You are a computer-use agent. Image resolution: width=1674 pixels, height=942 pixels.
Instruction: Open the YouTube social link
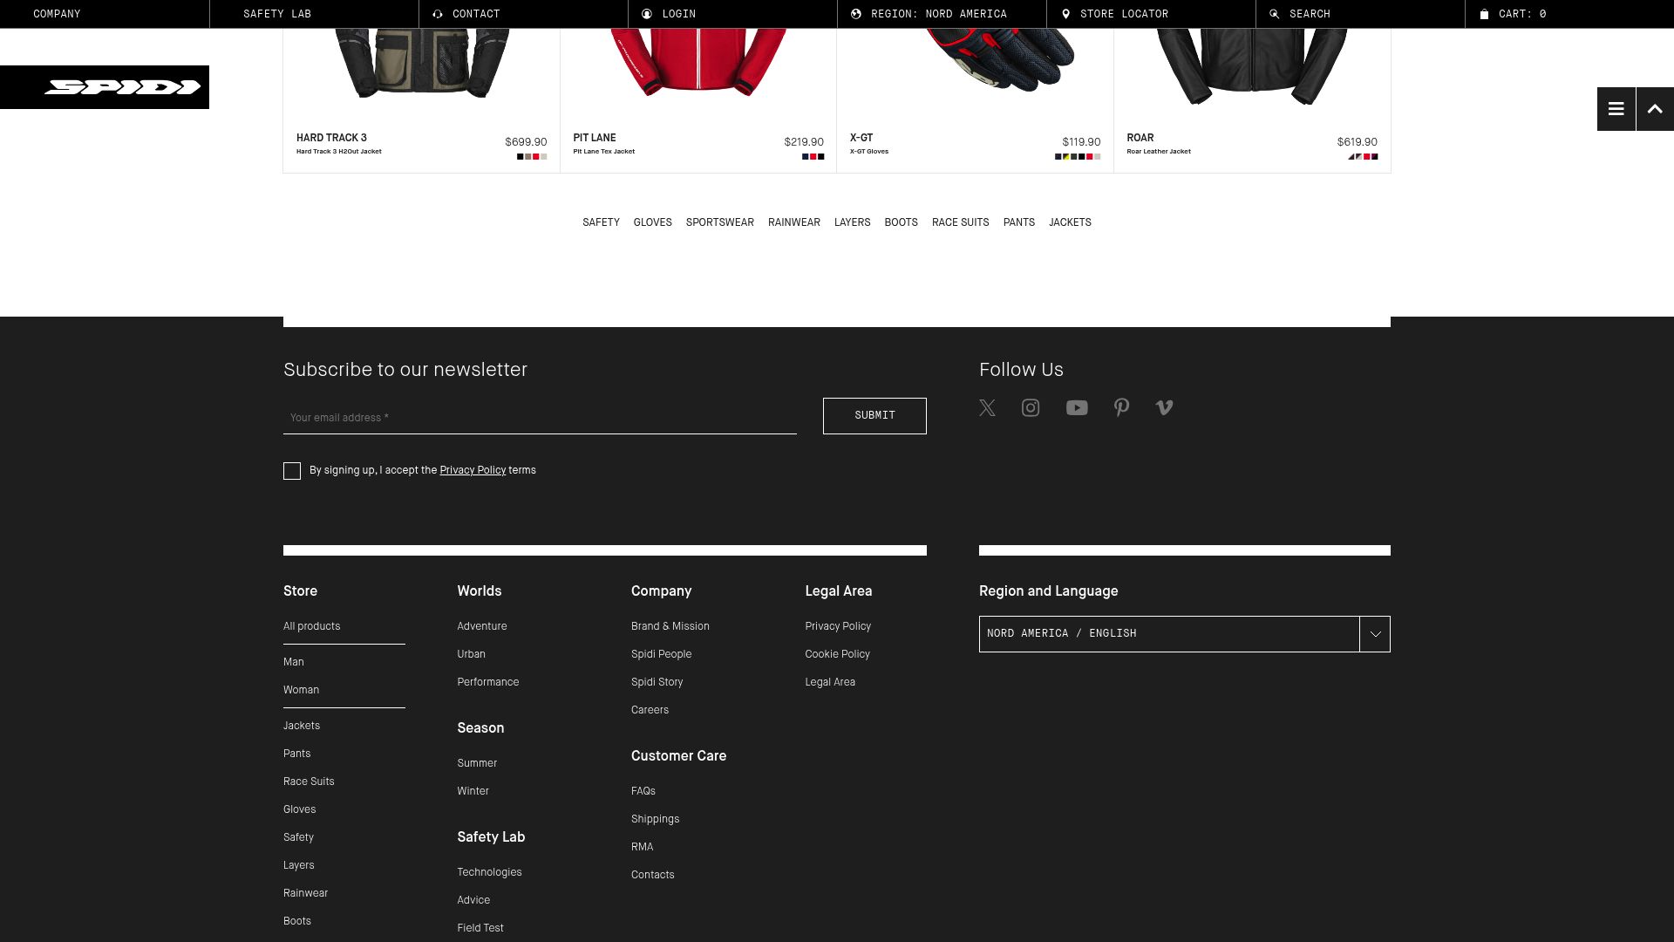pyautogui.click(x=1077, y=408)
